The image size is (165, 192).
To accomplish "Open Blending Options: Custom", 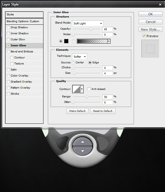I will pyautogui.click(x=24, y=21).
